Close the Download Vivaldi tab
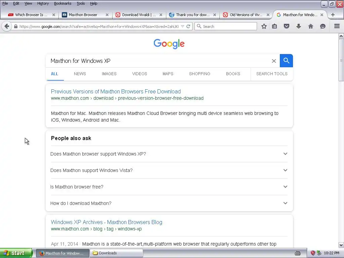The width and height of the screenshot is (344, 258). tap(161, 15)
